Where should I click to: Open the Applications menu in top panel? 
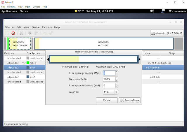click(x=9, y=11)
